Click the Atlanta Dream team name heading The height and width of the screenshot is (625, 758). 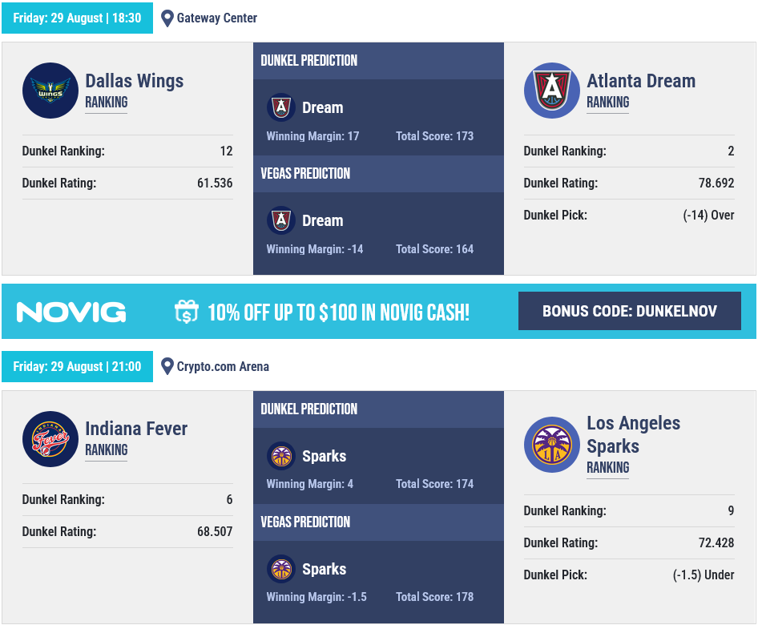641,81
